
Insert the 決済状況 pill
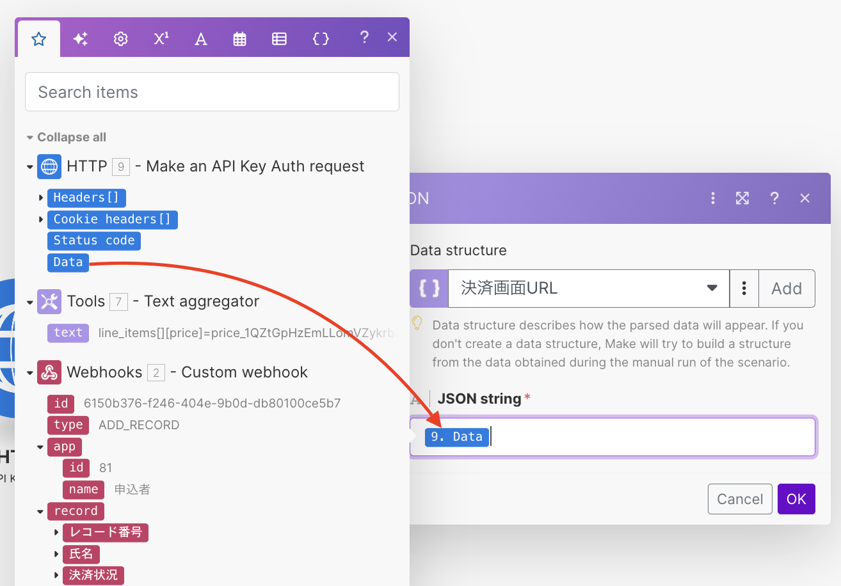(x=93, y=575)
